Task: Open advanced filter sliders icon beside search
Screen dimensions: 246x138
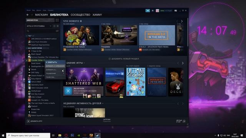Action: click(57, 31)
